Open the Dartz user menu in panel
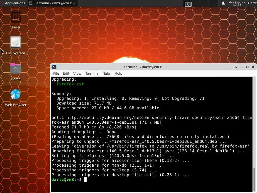 click(252, 3)
